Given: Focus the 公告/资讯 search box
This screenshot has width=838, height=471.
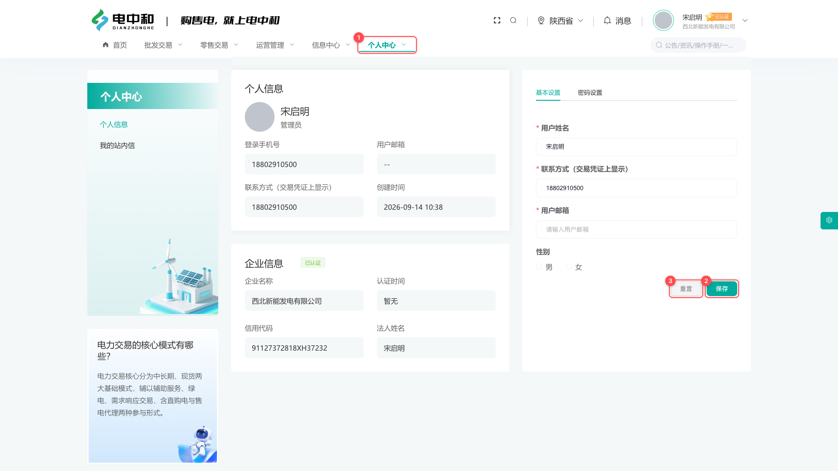Looking at the screenshot, I should coord(698,45).
